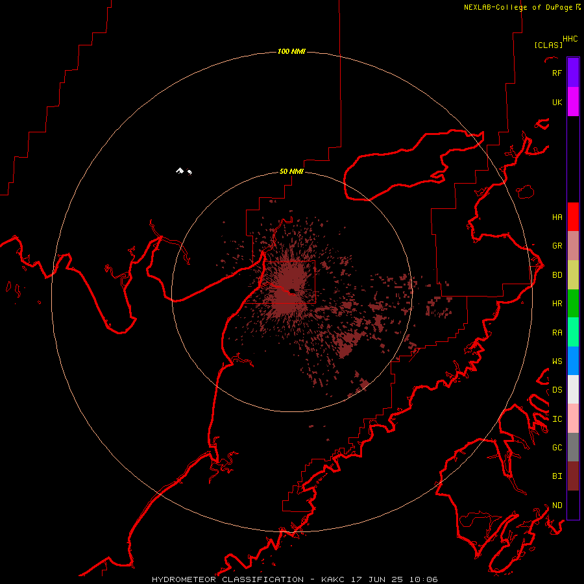Click the DS legend label
The height and width of the screenshot is (584, 584).
(x=557, y=390)
